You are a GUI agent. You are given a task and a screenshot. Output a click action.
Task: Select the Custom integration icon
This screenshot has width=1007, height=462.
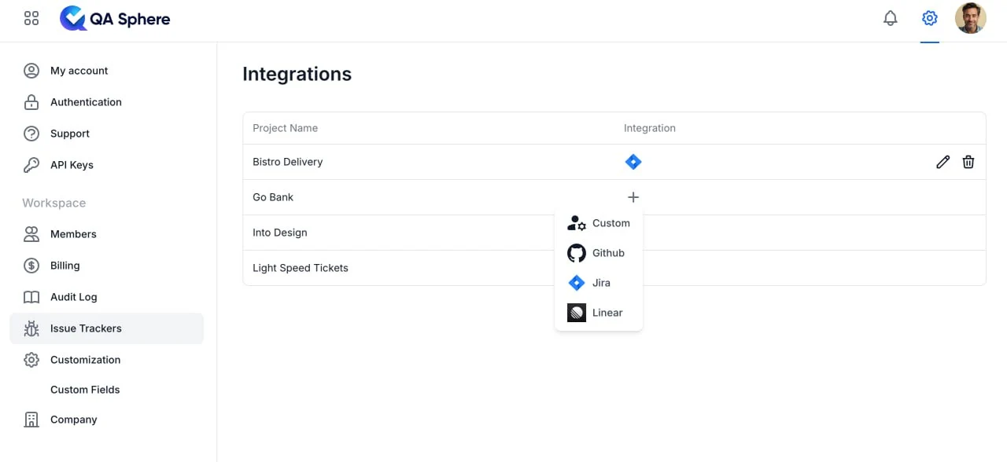click(x=576, y=223)
